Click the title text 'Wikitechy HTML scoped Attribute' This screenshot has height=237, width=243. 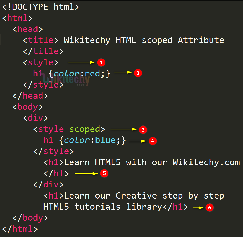click(x=144, y=41)
